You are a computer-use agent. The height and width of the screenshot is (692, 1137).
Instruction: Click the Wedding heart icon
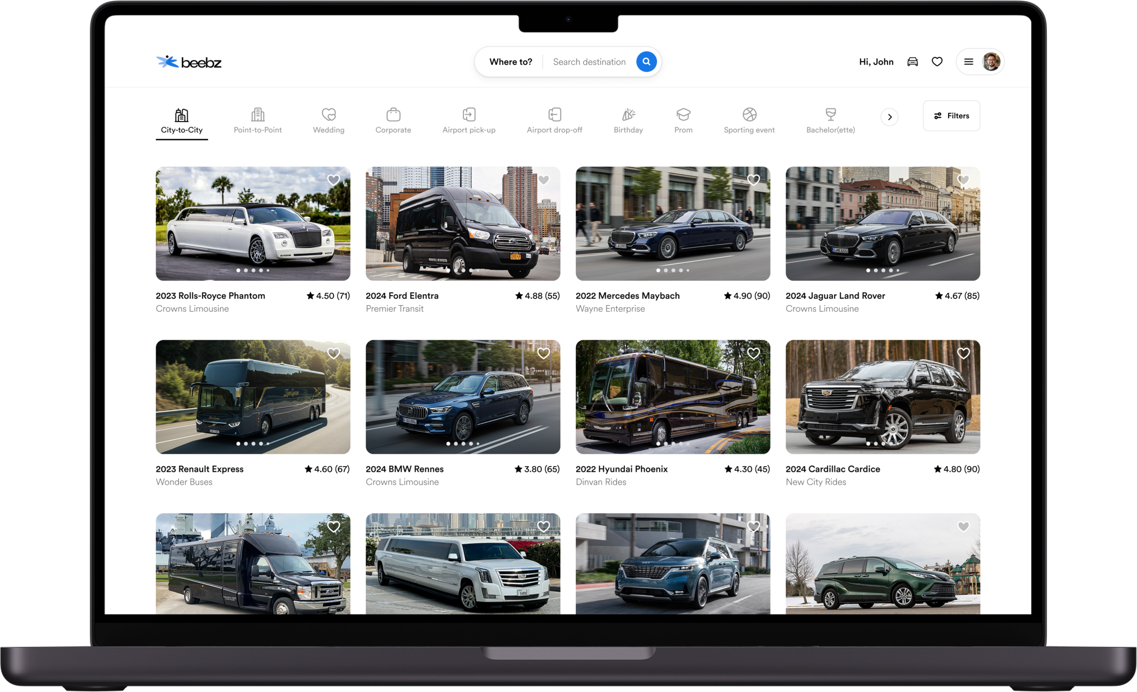(329, 114)
